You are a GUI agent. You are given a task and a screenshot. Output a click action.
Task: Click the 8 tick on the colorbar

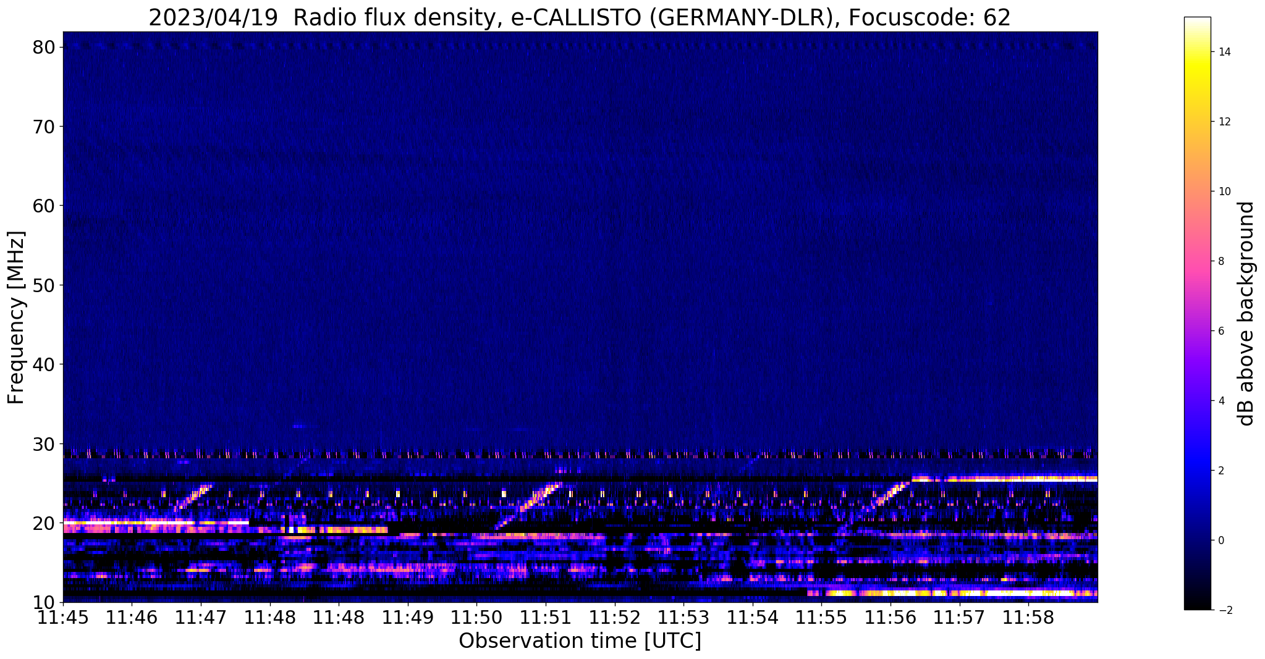[1221, 261]
